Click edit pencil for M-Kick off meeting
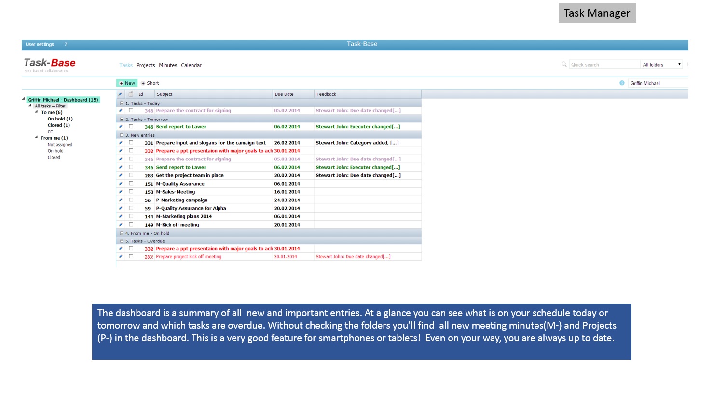 121,225
